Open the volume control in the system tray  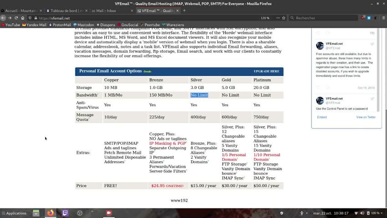click(362, 213)
